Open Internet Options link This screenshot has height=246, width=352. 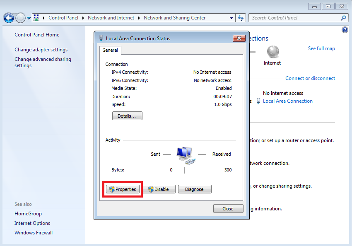click(x=32, y=223)
